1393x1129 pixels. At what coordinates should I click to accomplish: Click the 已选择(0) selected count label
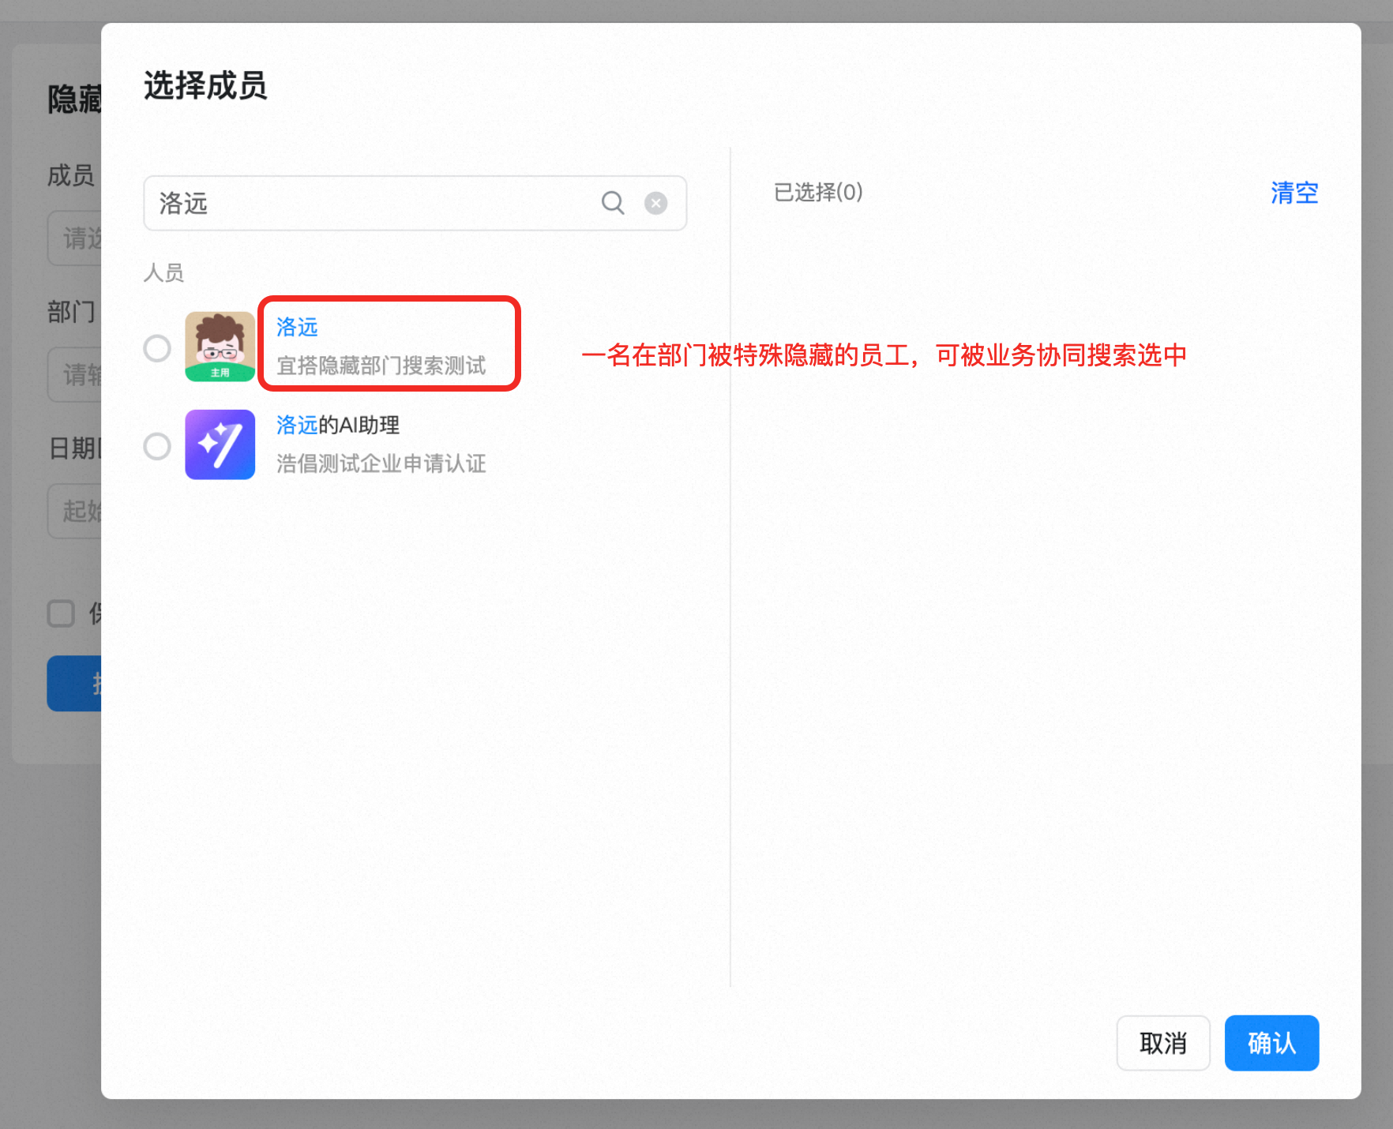[x=818, y=193]
